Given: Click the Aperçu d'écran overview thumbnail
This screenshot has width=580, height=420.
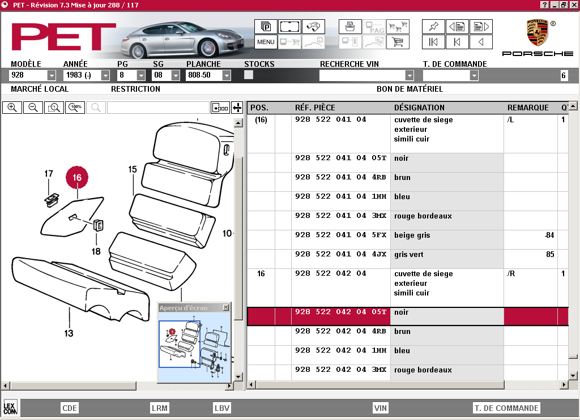Looking at the screenshot, I should (195, 347).
